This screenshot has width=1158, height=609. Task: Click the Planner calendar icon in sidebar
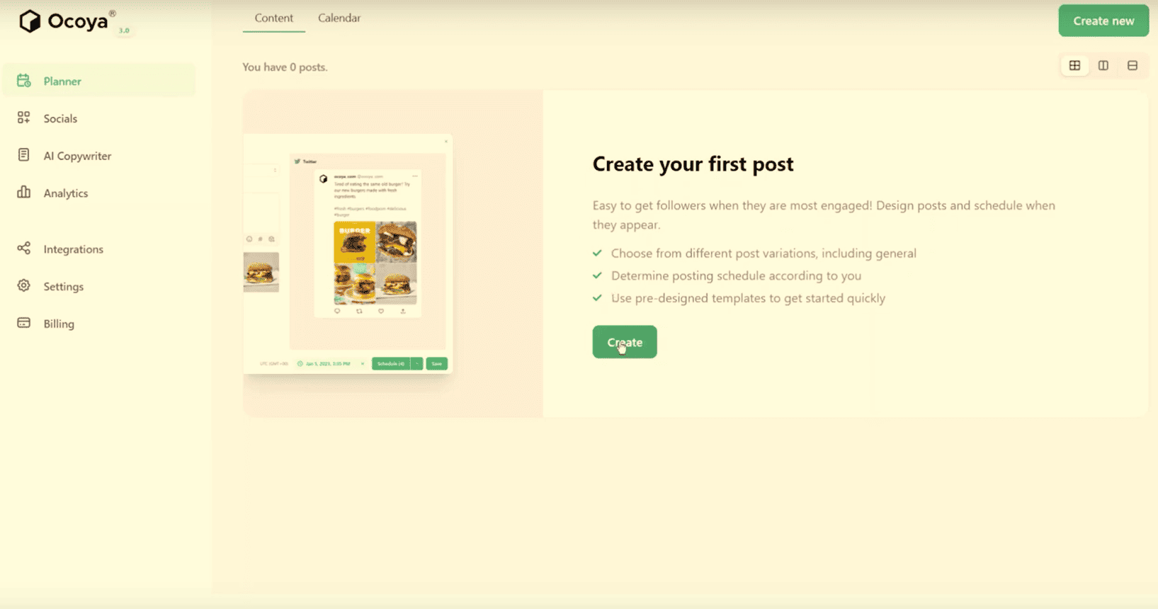point(24,81)
